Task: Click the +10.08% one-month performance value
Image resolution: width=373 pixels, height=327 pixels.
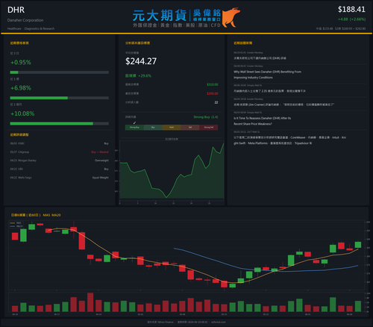Action: click(22, 113)
